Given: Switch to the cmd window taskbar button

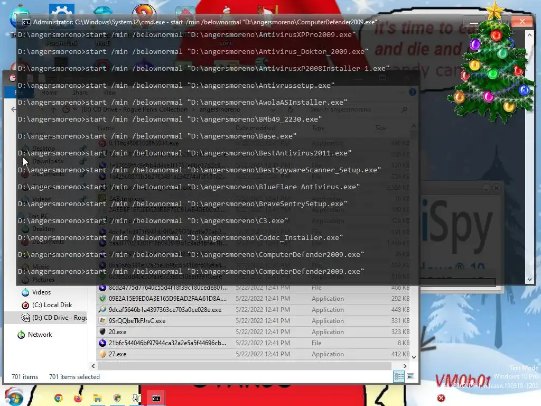Looking at the screenshot, I should (x=156, y=399).
